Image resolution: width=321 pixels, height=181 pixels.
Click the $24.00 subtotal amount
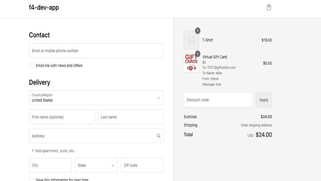click(x=266, y=117)
